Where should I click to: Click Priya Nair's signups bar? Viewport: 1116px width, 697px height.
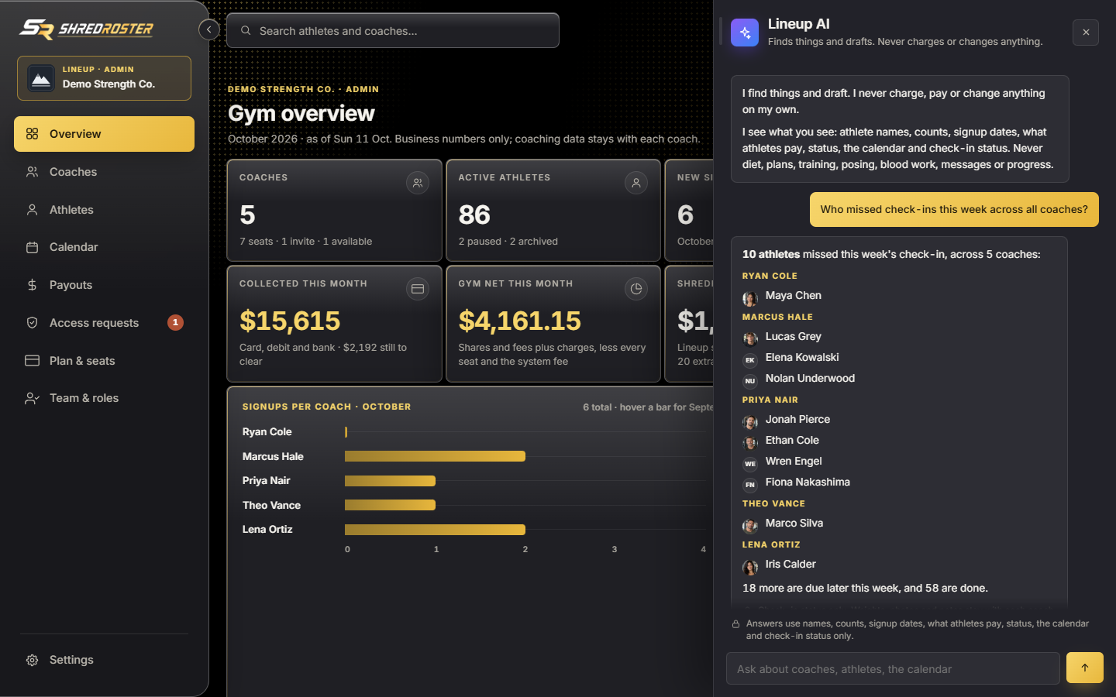390,481
